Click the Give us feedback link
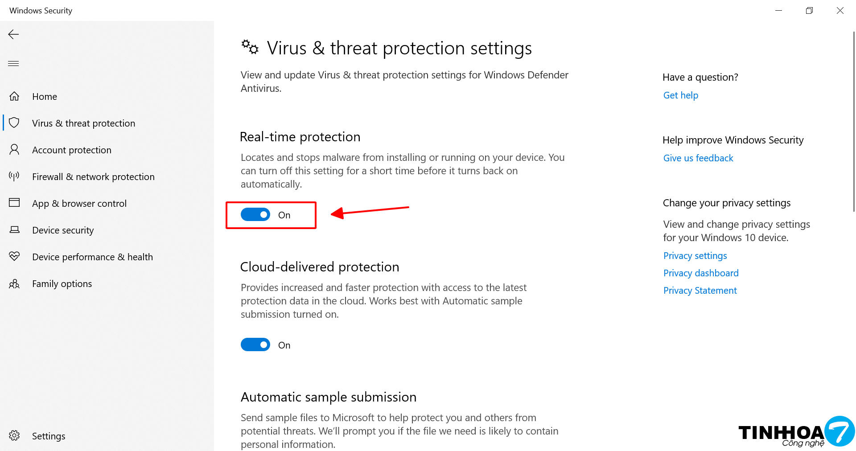 pyautogui.click(x=698, y=158)
